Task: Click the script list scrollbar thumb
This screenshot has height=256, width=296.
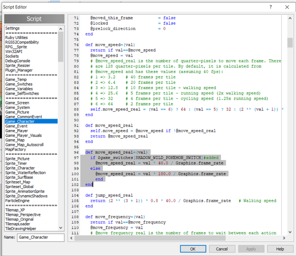Action: click(61, 47)
